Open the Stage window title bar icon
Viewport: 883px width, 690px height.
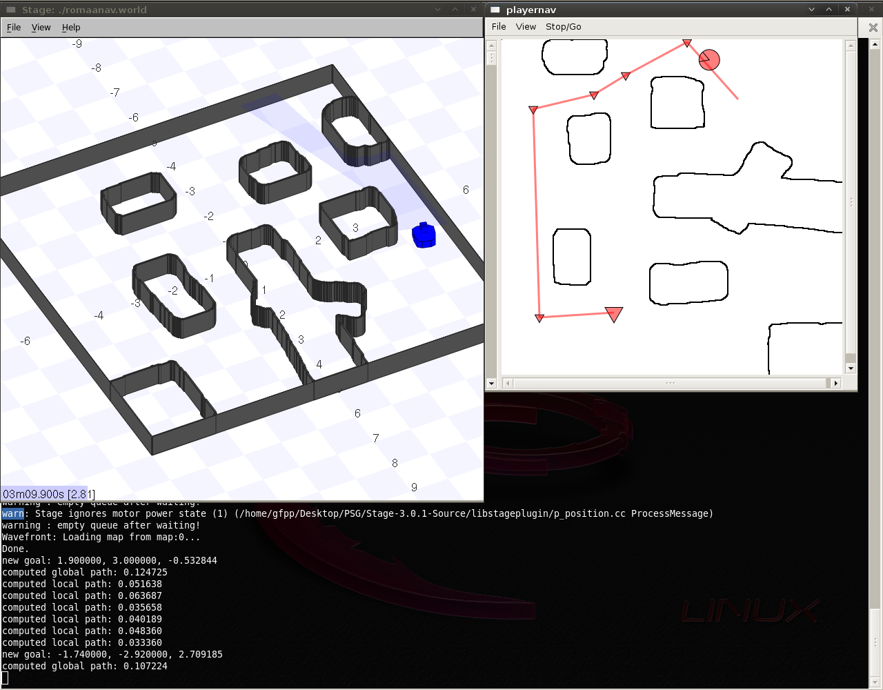coord(10,10)
